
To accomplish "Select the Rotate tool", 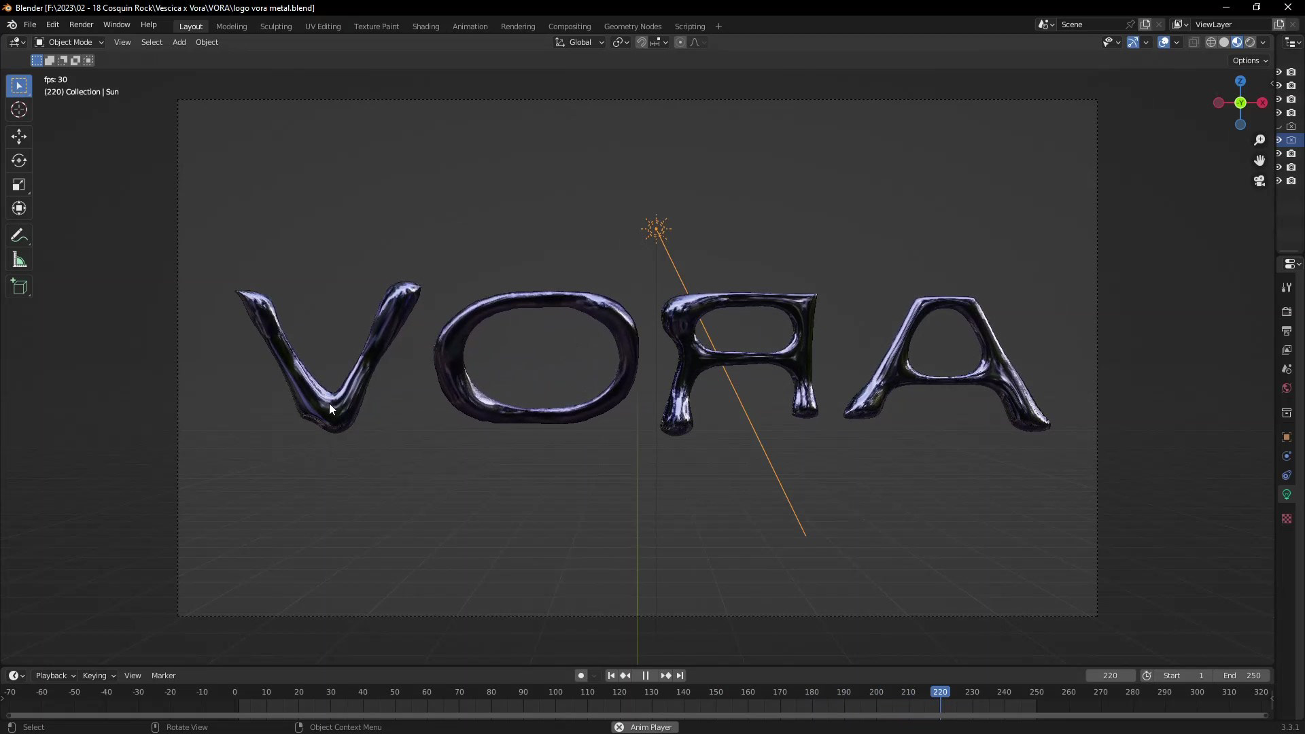I will pos(19,161).
